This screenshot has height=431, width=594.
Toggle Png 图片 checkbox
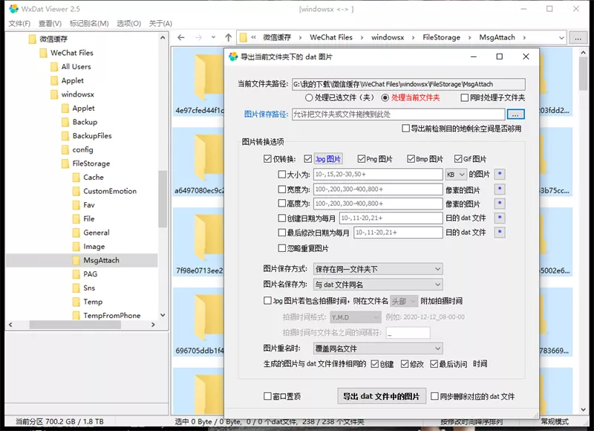(x=362, y=159)
